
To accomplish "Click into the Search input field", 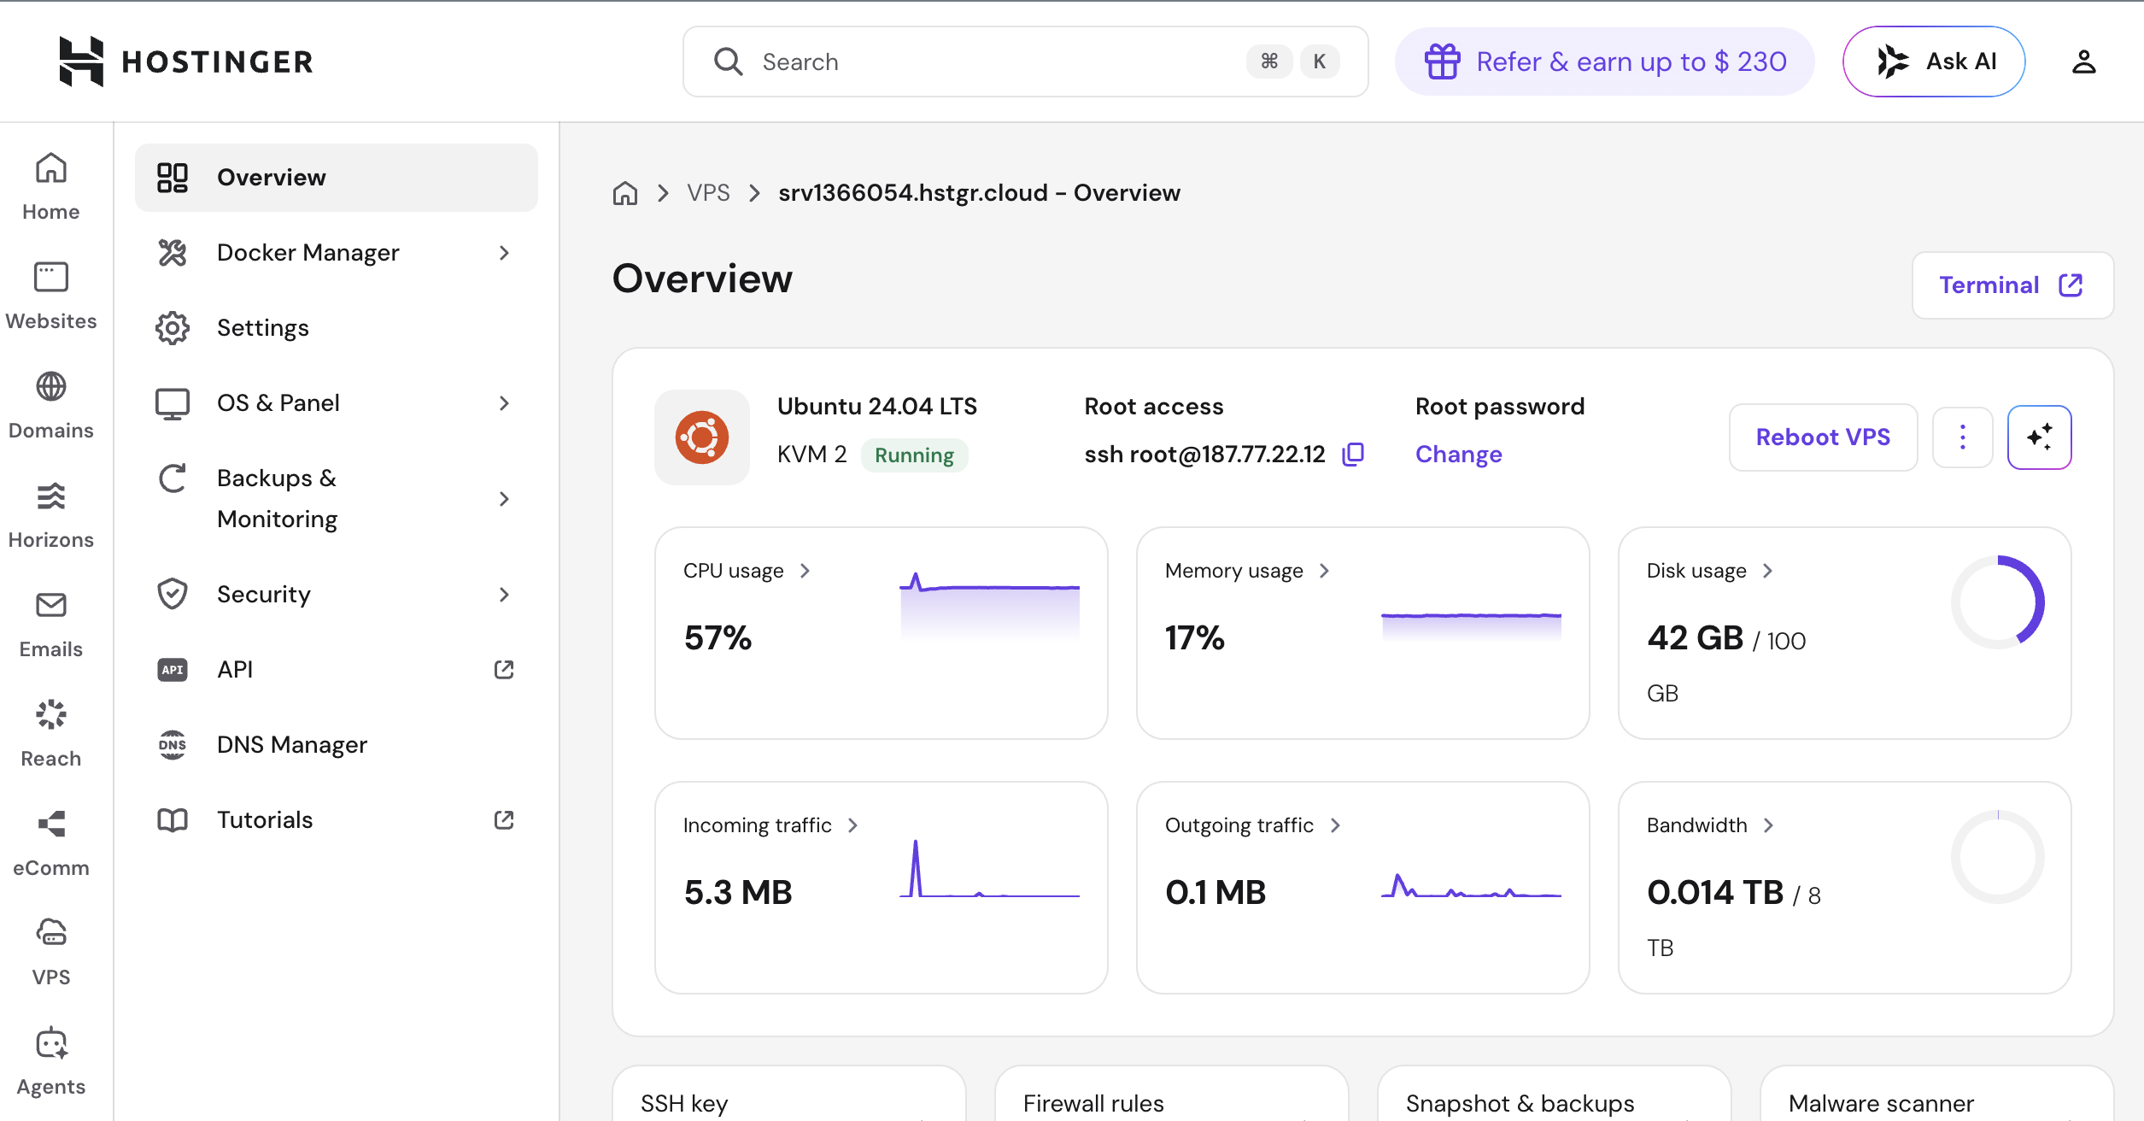I will pyautogui.click(x=1025, y=62).
